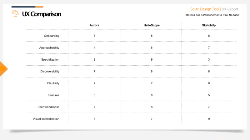Select the User friendliness row label
The image size is (250, 140).
pyautogui.click(x=48, y=107)
